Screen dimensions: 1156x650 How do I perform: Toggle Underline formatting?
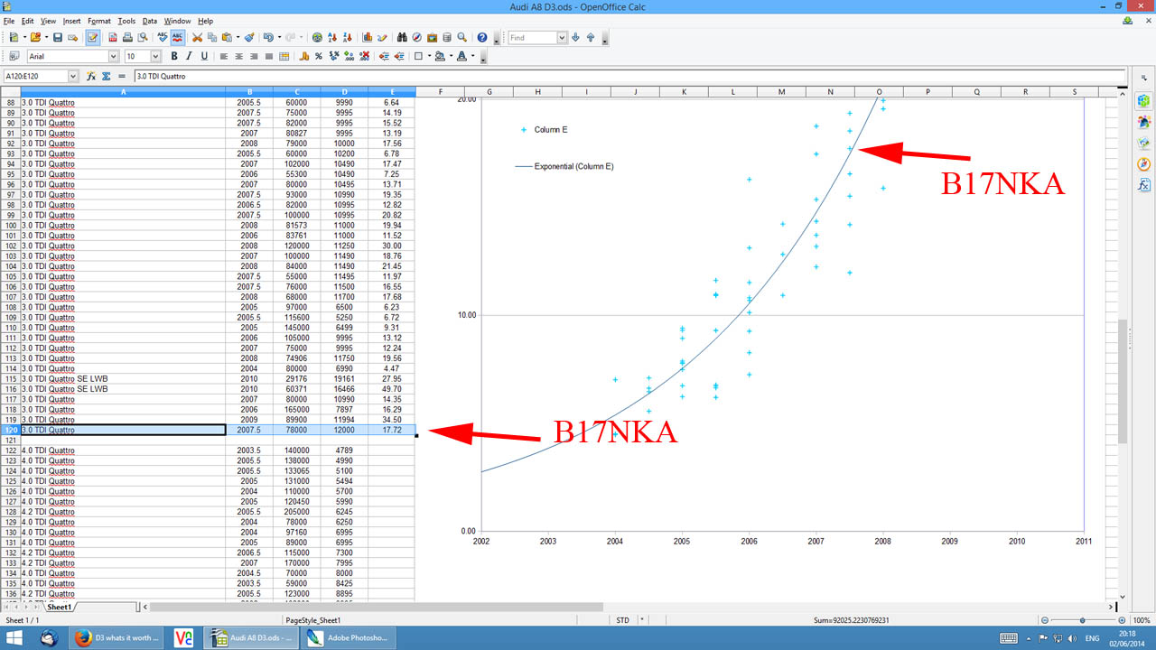[x=204, y=56]
